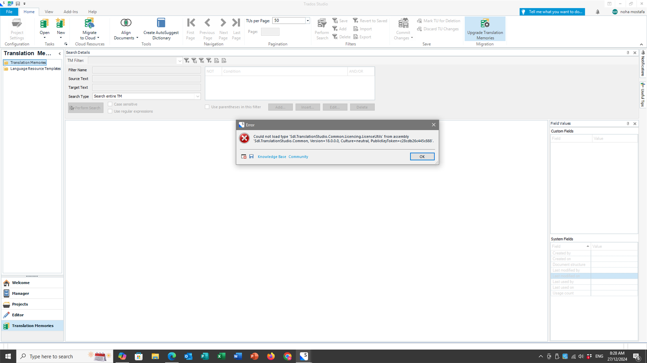Screen dimensions: 647x363
Task: Toggle Use parentheses in this filter
Action: pyautogui.click(x=207, y=107)
